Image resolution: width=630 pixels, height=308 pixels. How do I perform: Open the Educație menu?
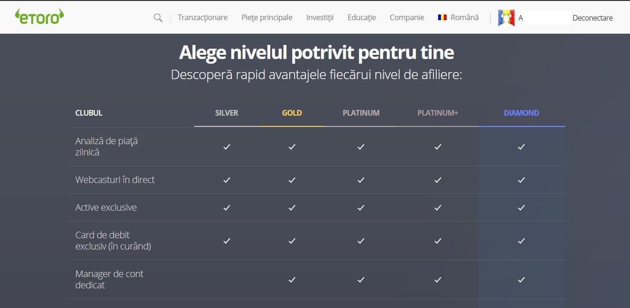click(x=361, y=17)
